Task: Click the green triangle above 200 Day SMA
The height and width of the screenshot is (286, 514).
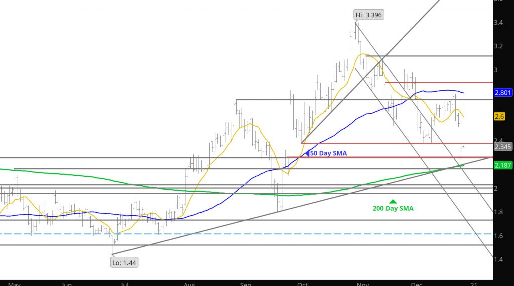Action: 393,200
